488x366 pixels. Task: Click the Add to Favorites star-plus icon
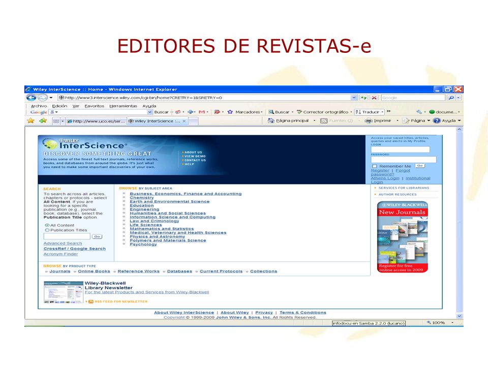[x=43, y=121]
